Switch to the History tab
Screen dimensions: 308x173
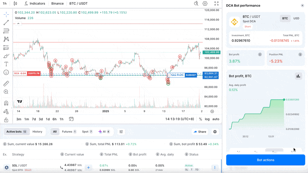click(37, 132)
